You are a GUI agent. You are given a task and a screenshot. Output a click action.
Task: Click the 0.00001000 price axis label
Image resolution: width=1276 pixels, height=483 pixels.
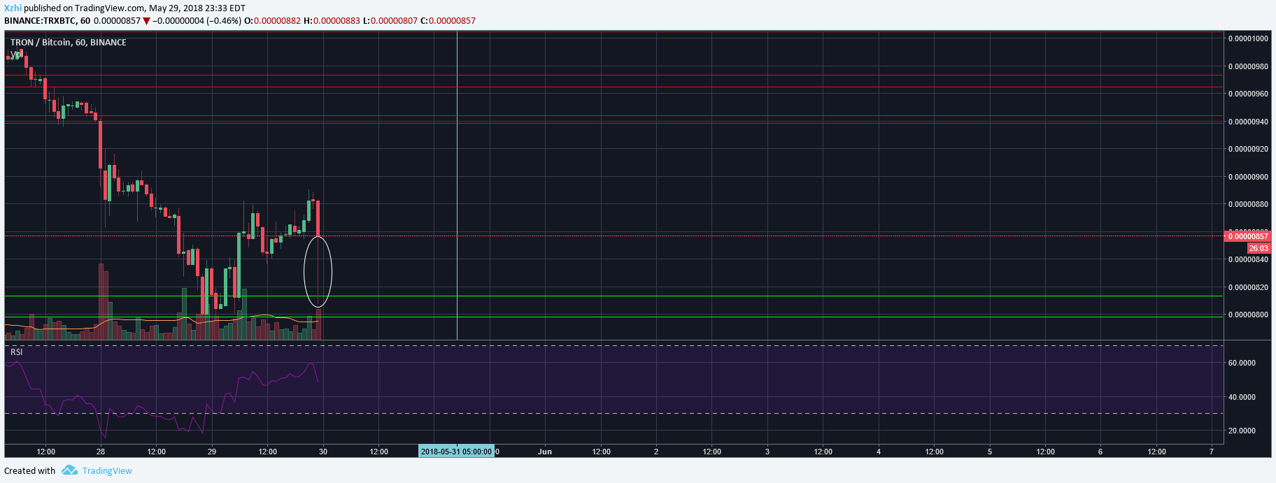[1248, 38]
